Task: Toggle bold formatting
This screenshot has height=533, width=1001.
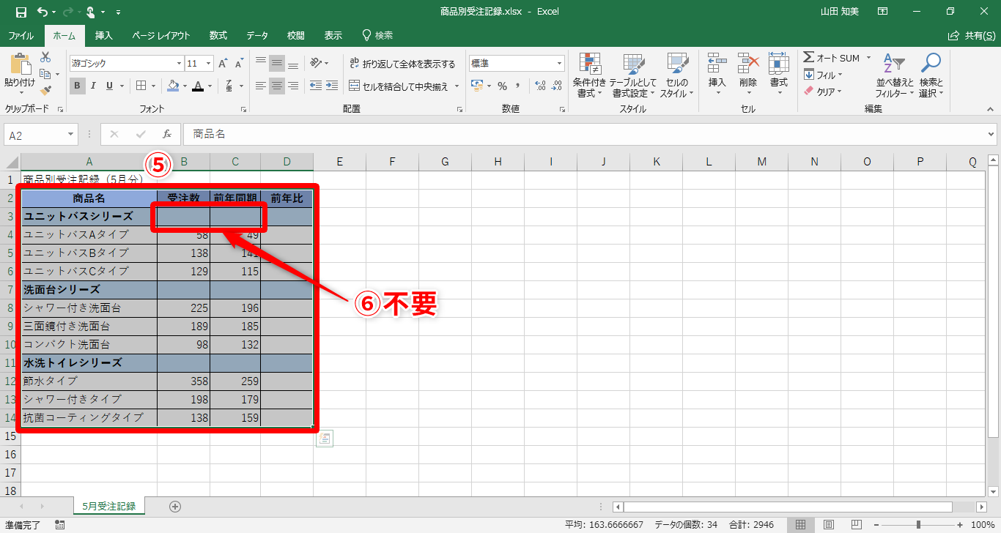Action: [77, 86]
